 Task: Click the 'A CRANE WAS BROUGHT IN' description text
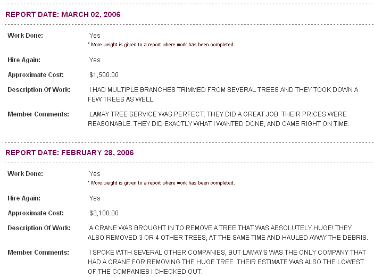point(228,233)
